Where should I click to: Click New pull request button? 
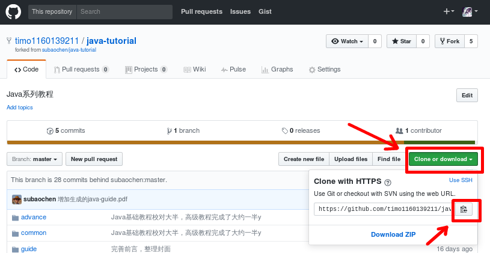(94, 159)
